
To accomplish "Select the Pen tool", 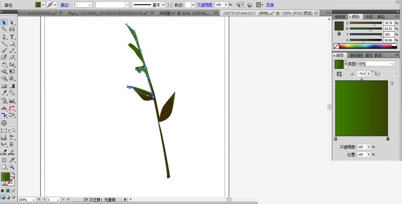I will 4,37.
